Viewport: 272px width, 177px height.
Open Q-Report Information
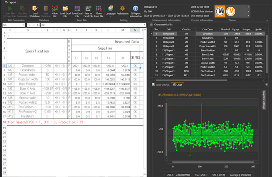click(x=135, y=11)
